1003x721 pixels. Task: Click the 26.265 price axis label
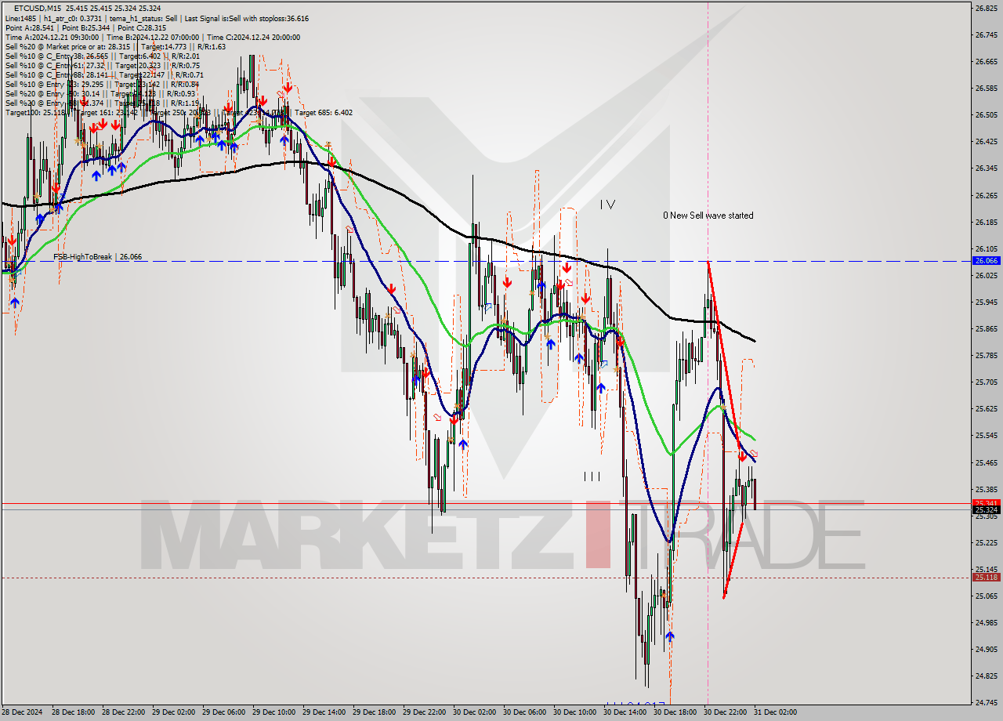(985, 196)
